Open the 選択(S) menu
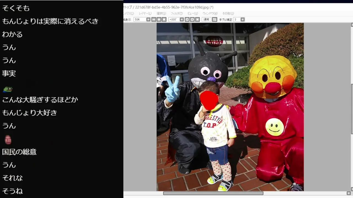This screenshot has width=353, height=198. [161, 13]
